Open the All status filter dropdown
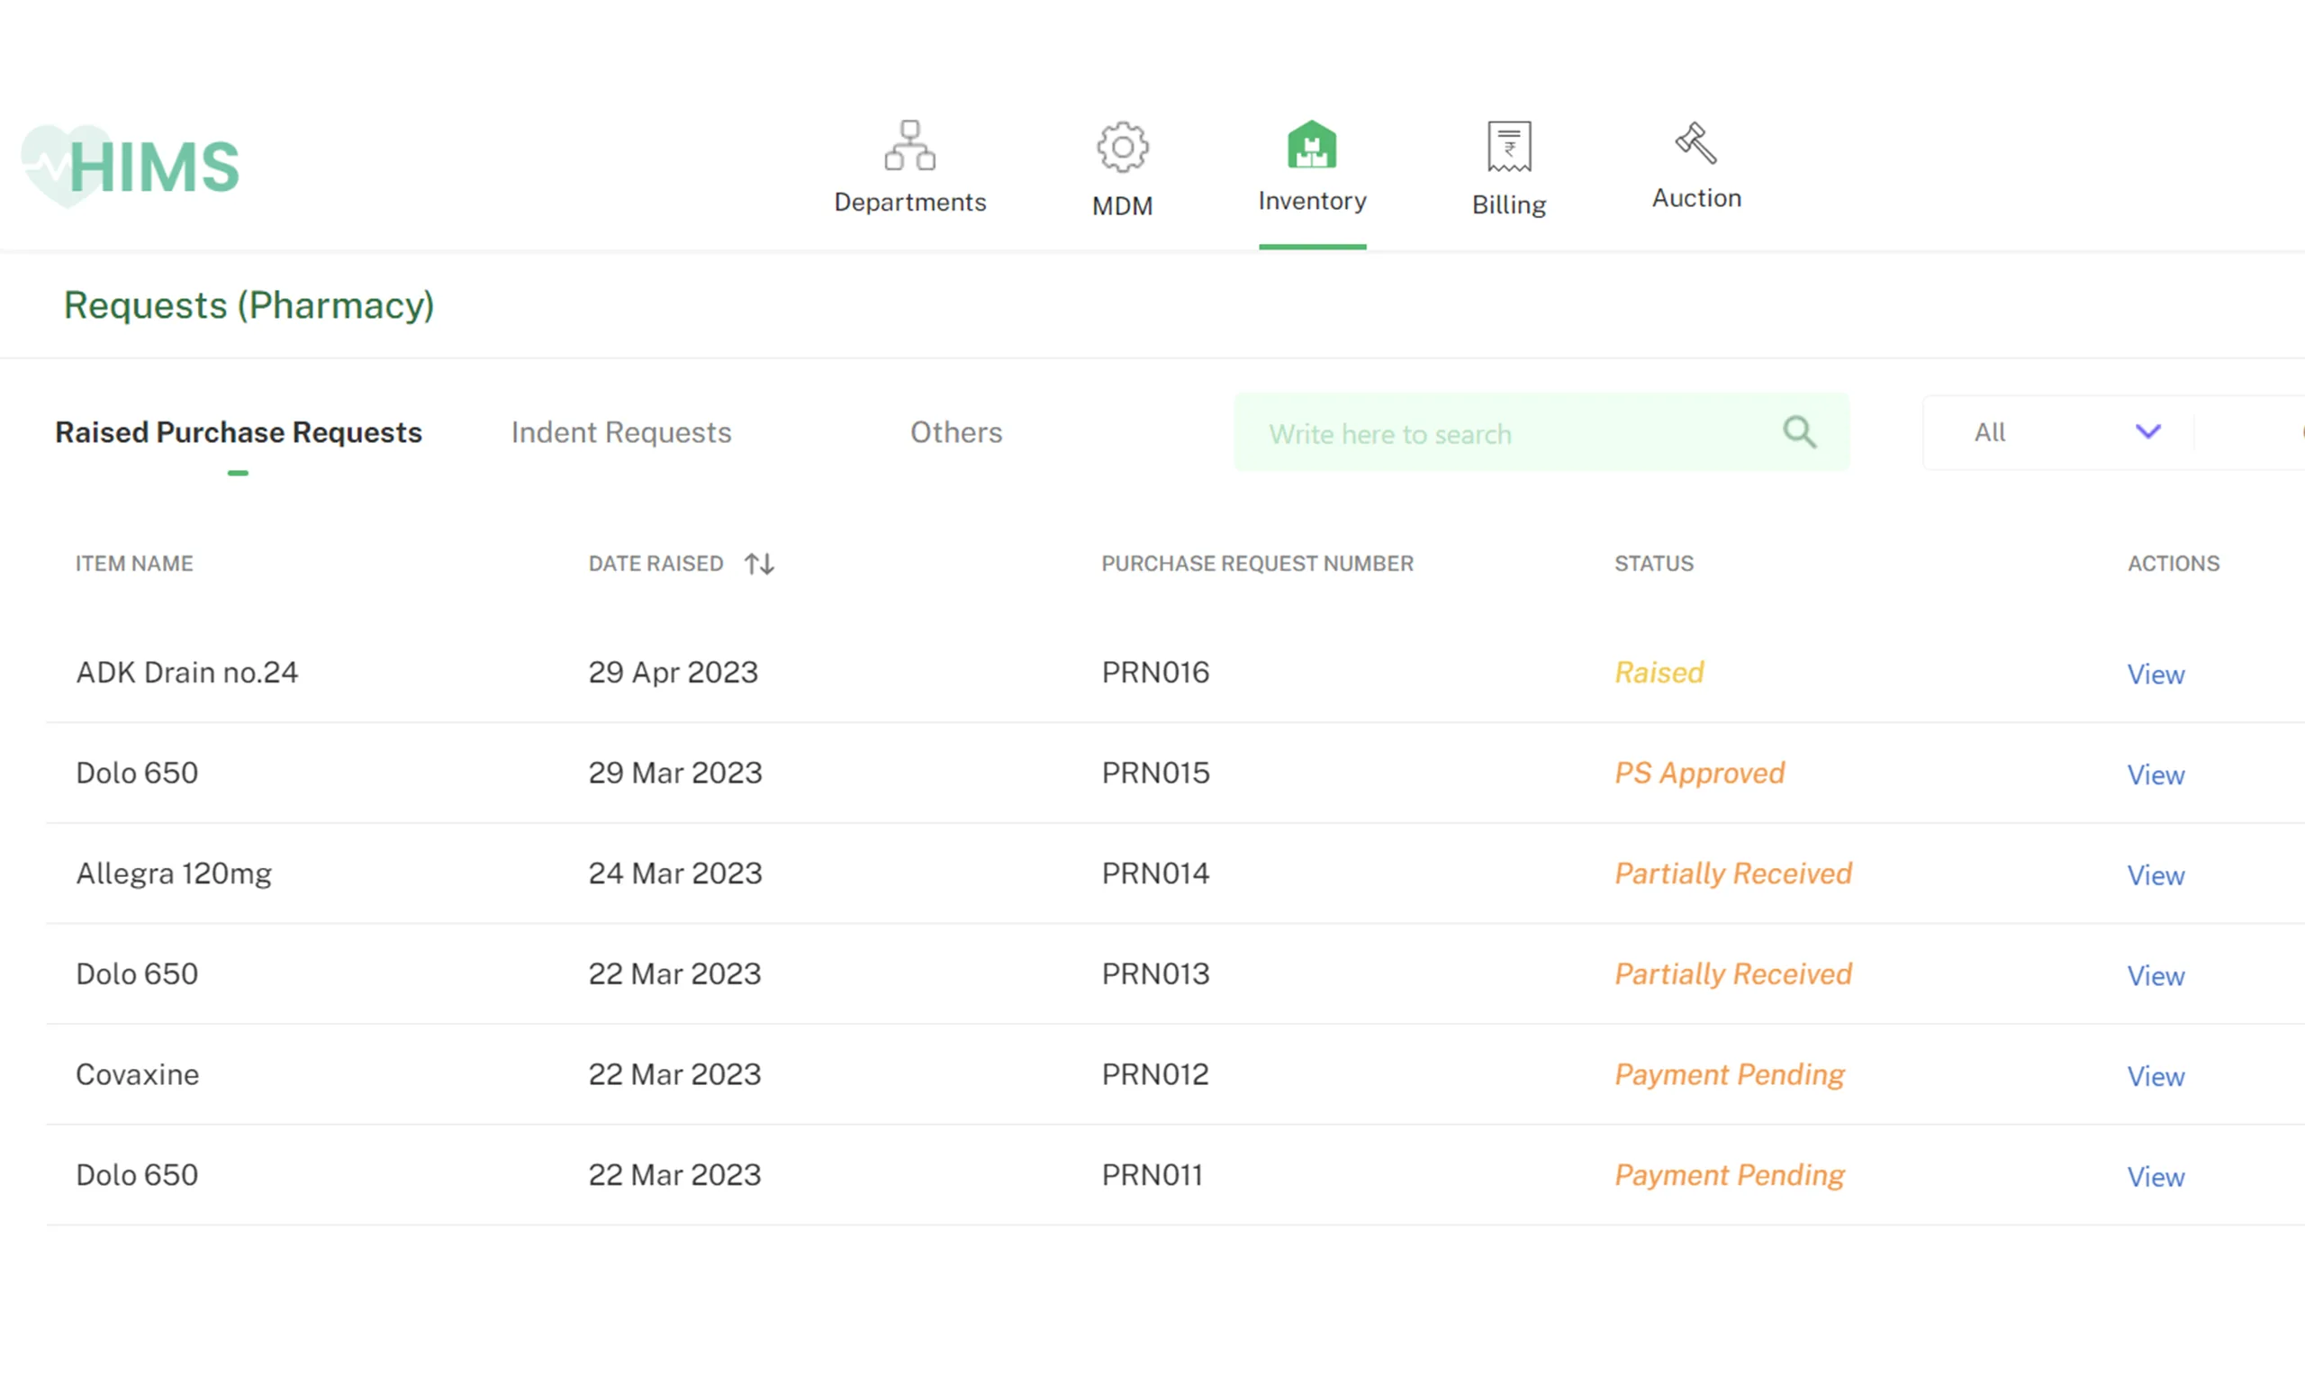This screenshot has width=2305, height=1393. click(2056, 432)
